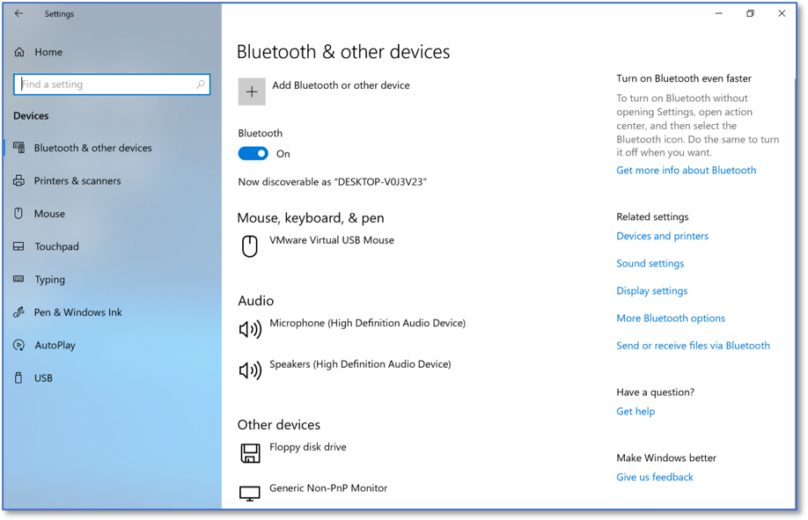808x520 pixels.
Task: Click the USB icon in sidebar
Action: click(18, 377)
